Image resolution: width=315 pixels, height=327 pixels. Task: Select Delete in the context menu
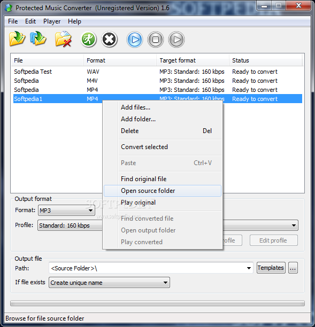coord(163,131)
